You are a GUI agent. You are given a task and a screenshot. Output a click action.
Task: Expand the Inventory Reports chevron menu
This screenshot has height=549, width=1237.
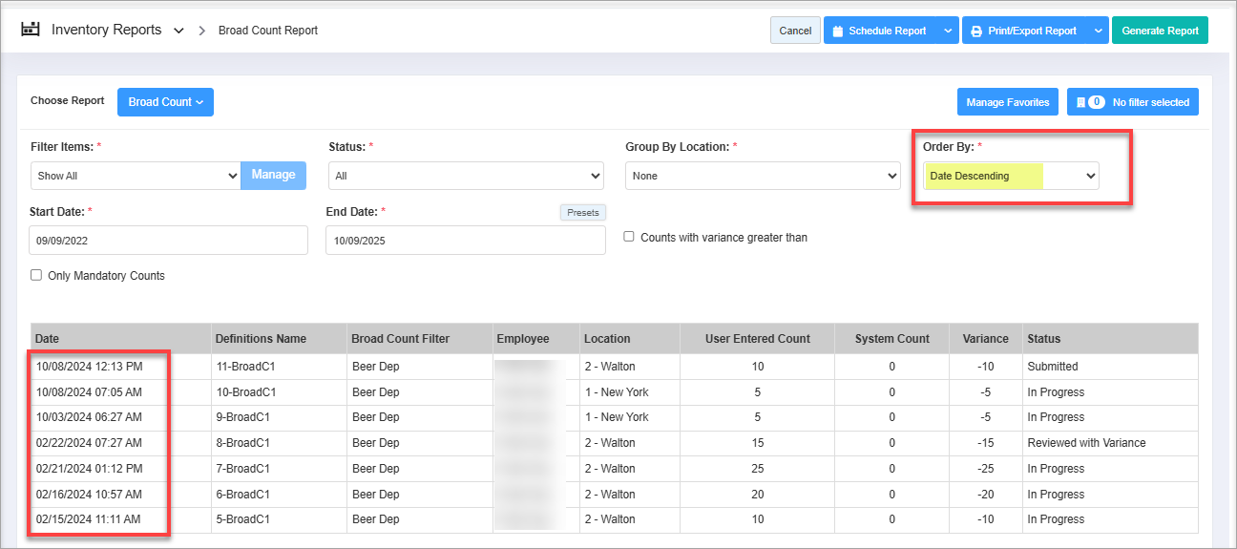178,31
